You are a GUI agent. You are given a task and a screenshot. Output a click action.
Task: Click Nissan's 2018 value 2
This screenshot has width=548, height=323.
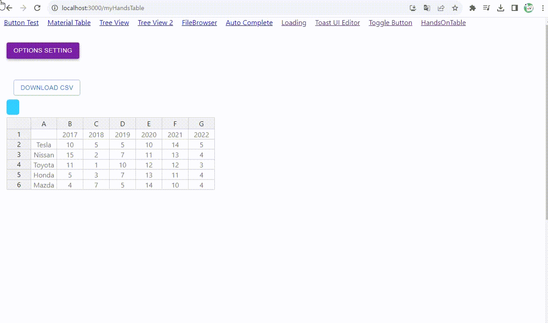[x=96, y=155]
